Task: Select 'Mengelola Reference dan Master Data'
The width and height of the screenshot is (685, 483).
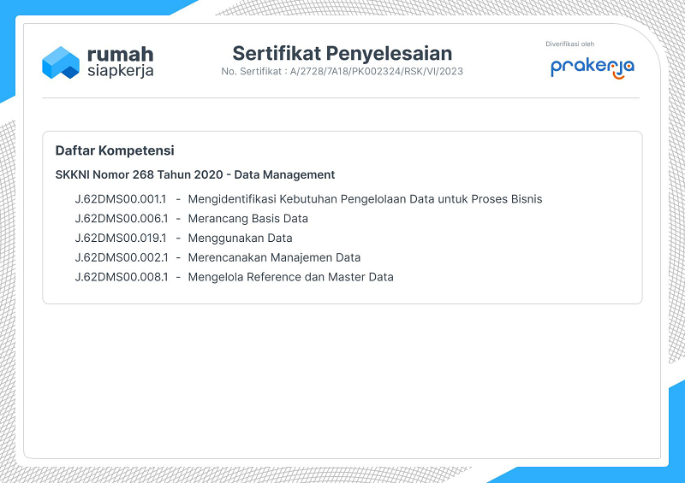Action: coord(290,277)
